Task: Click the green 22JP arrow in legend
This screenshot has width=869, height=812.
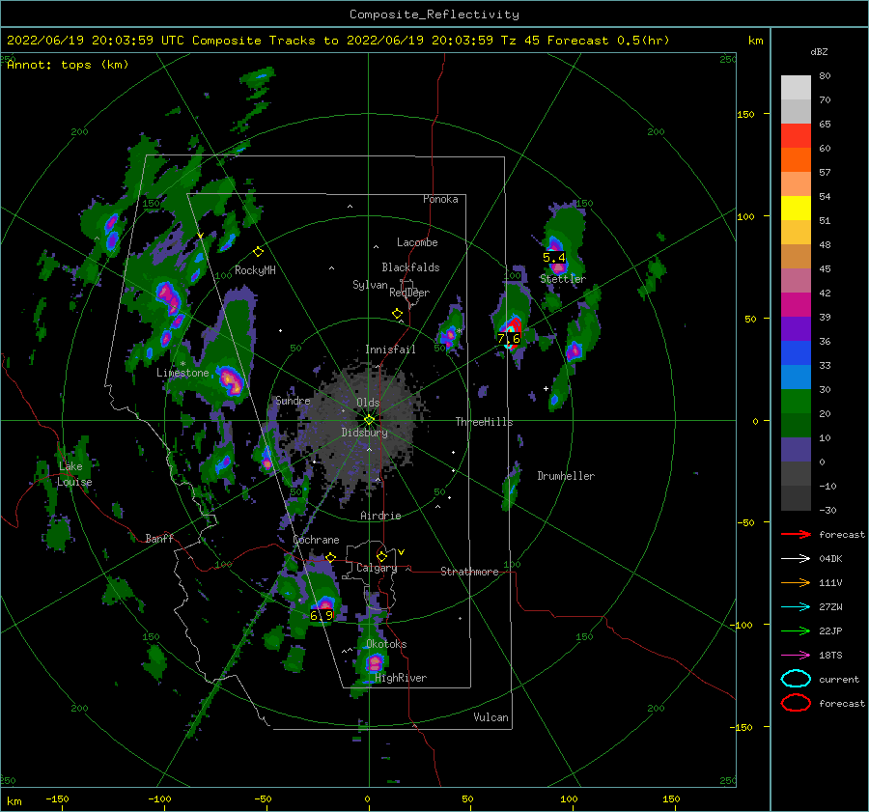Action: [x=796, y=630]
